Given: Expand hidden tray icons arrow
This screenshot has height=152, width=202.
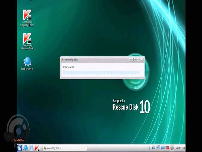Looking at the screenshot, I should pos(149,148).
